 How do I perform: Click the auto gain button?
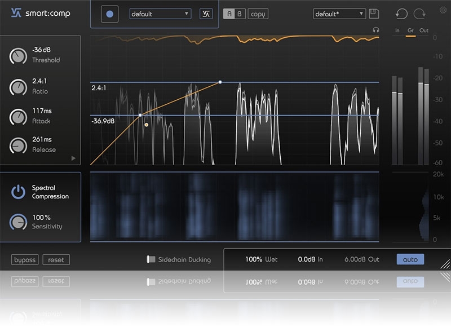(410, 259)
